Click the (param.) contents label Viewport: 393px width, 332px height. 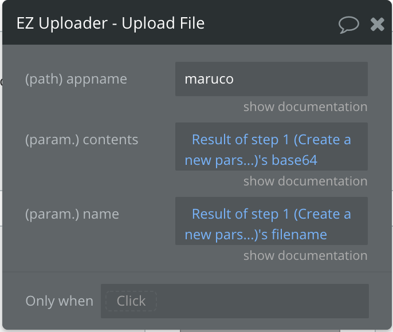81,140
